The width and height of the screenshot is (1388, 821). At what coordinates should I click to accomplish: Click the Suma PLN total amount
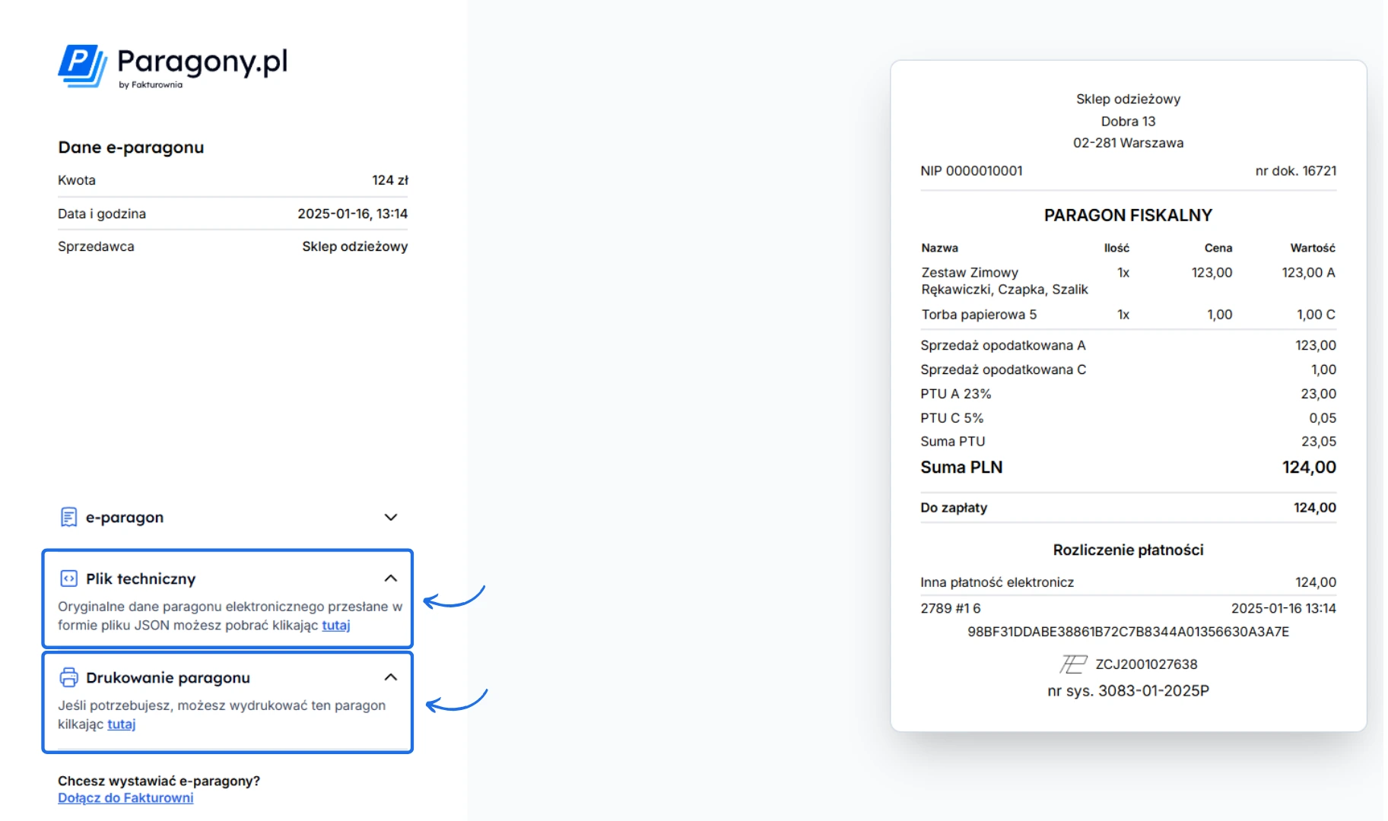[1309, 468]
